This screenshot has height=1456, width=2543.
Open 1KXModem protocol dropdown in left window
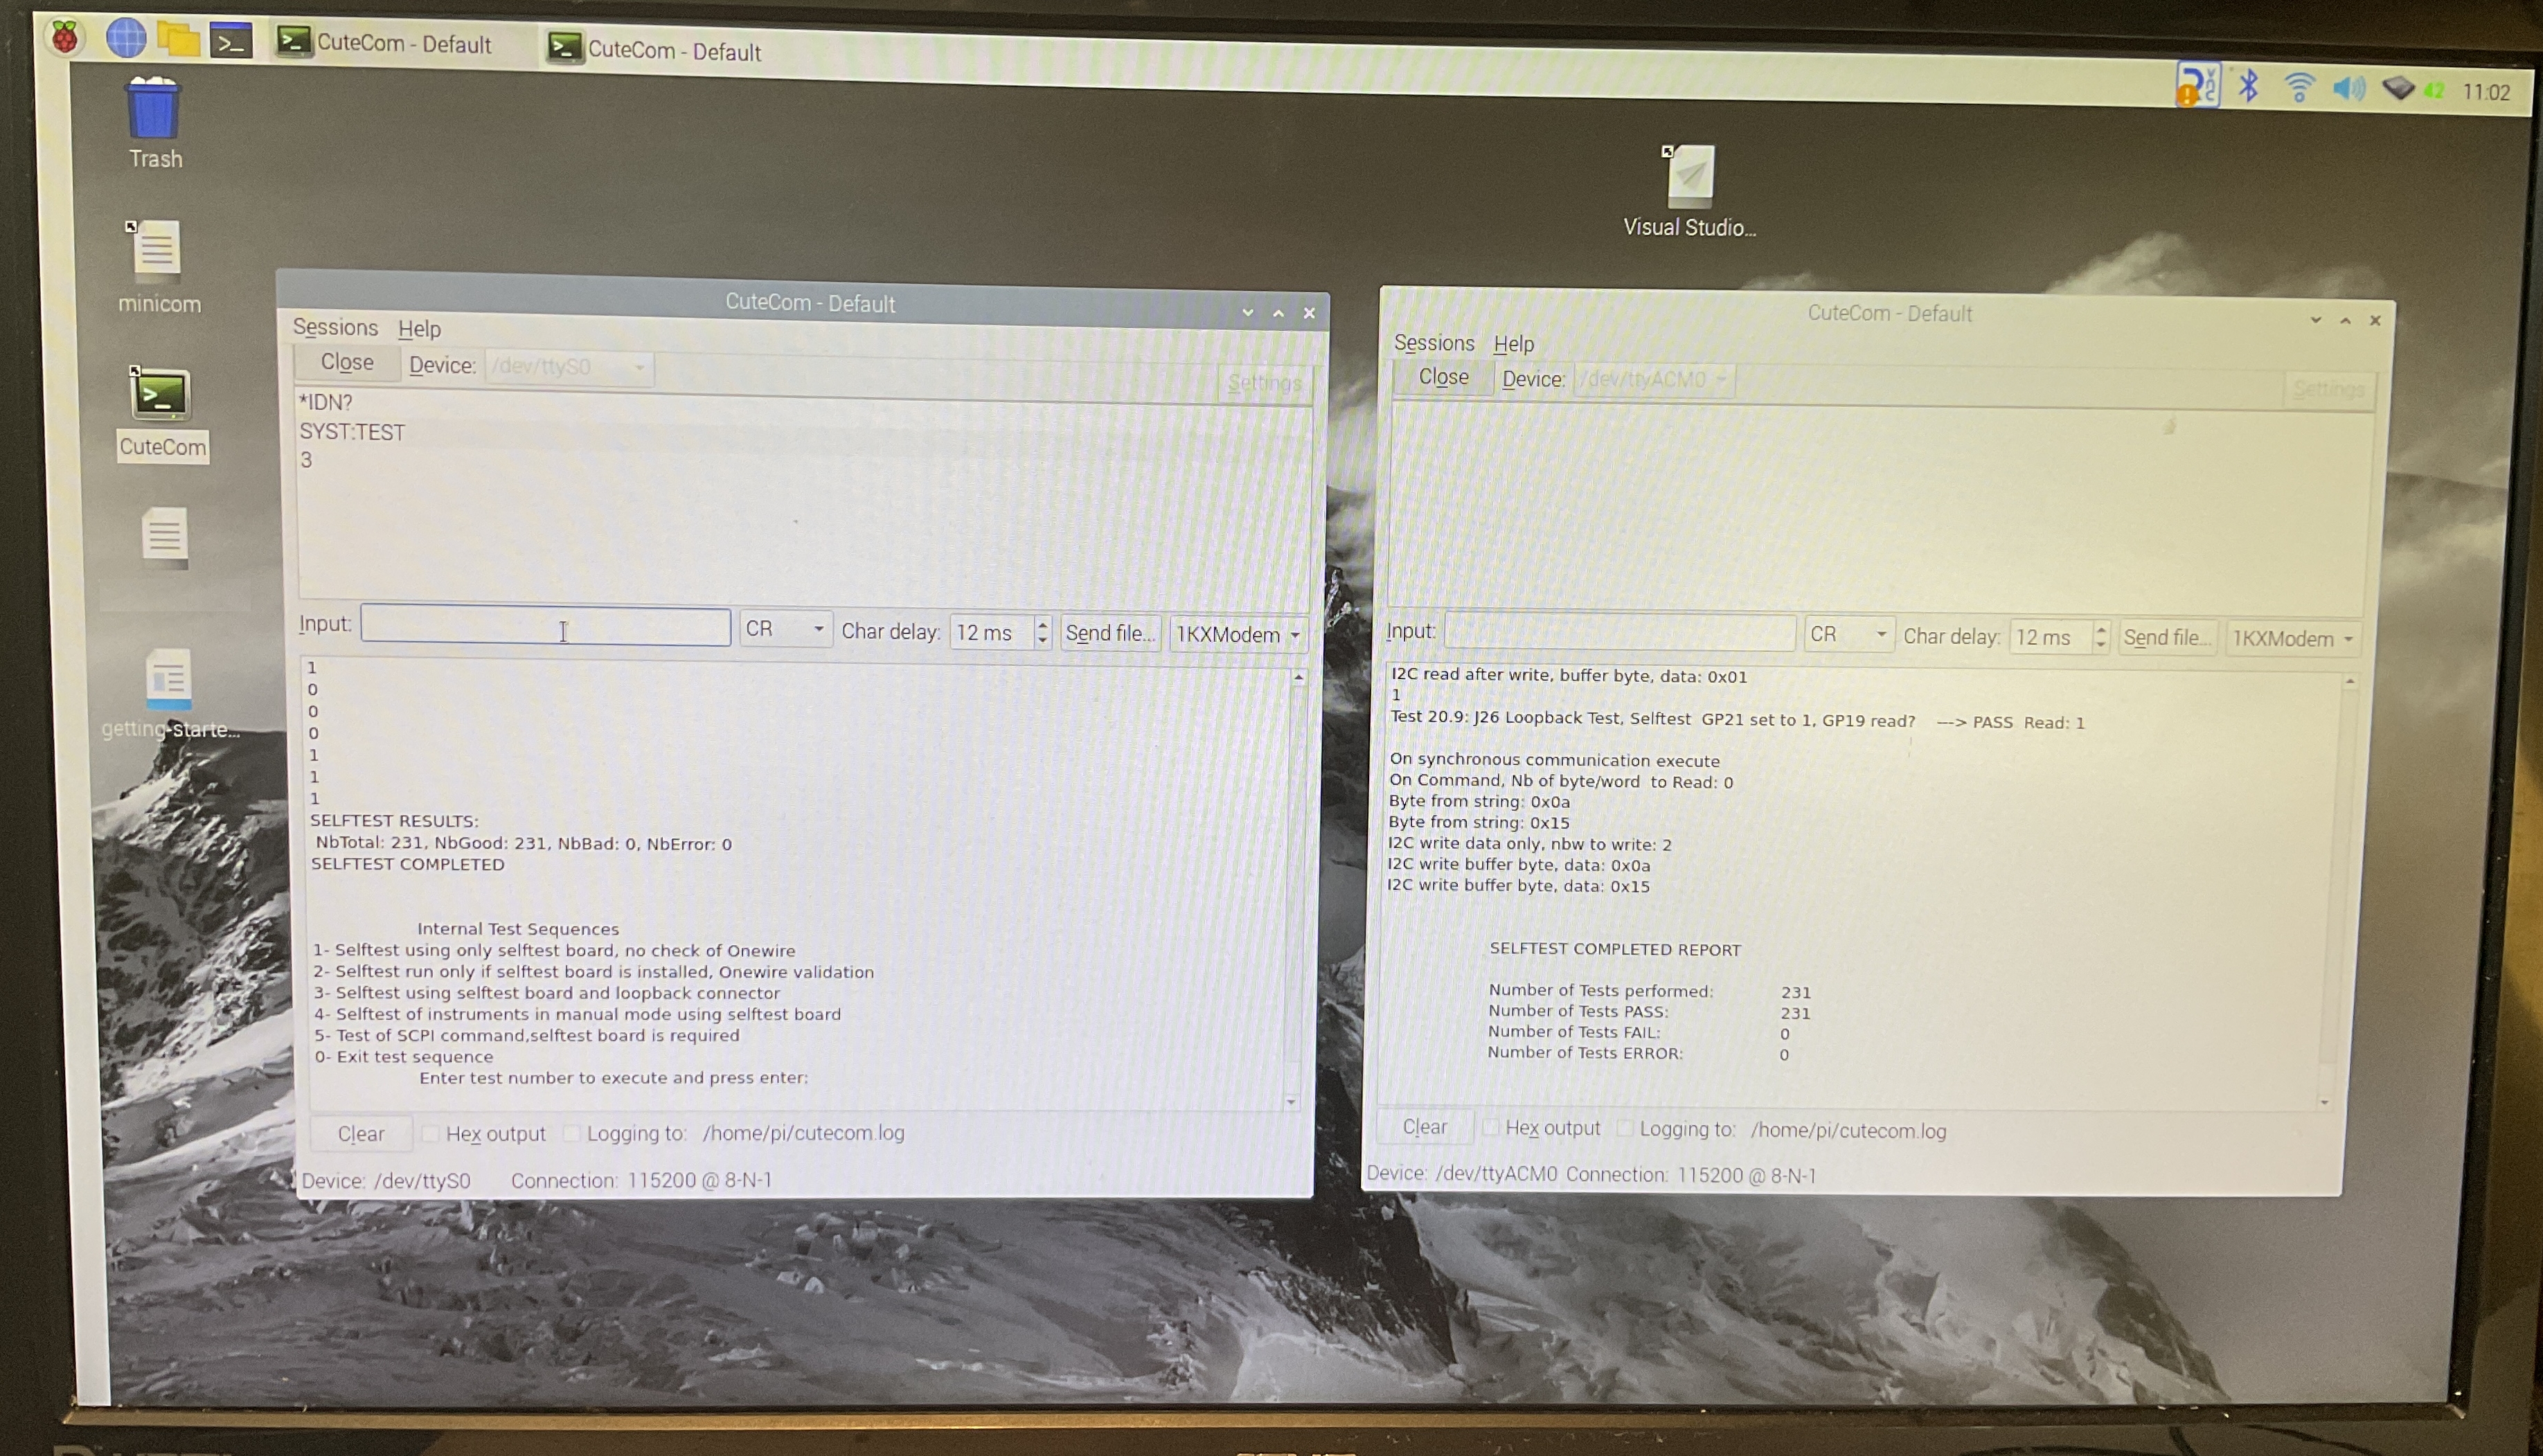tap(1238, 635)
